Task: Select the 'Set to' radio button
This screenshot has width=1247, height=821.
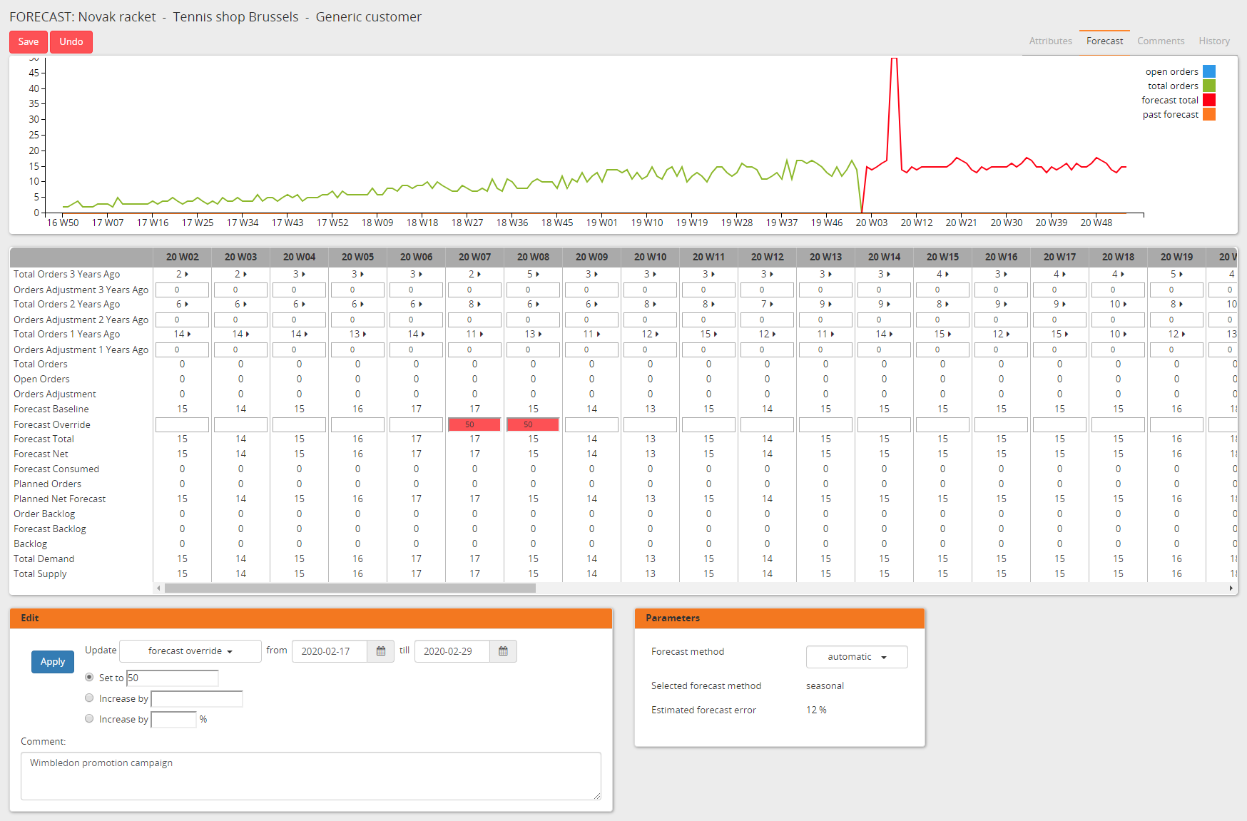Action: 89,677
